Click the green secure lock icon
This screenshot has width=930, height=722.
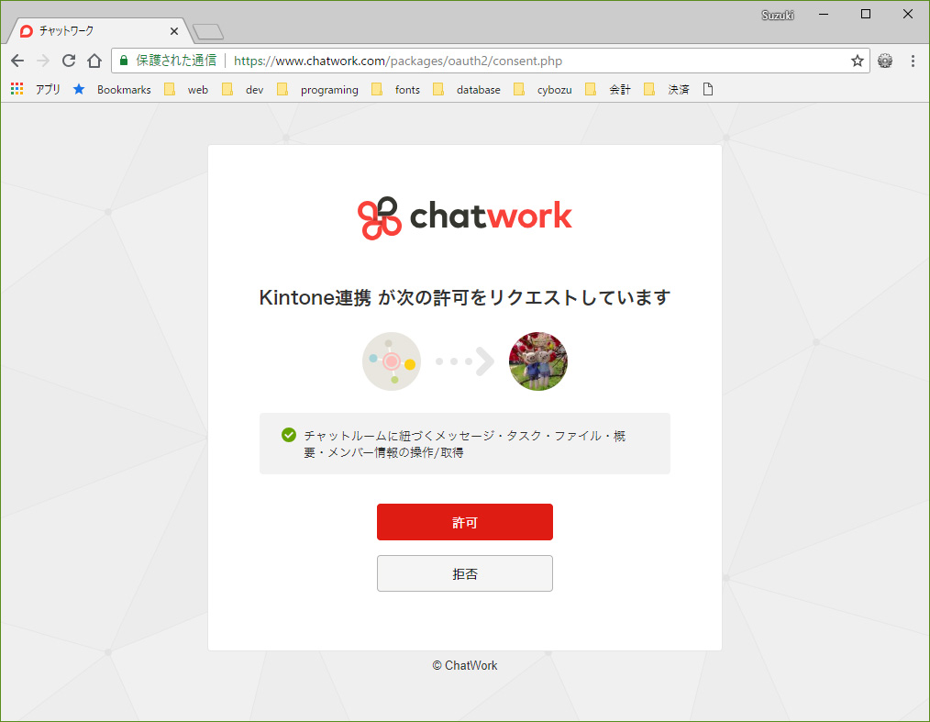point(124,61)
